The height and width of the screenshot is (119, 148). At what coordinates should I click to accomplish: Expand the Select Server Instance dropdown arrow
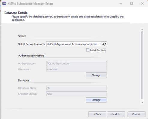[100, 44]
